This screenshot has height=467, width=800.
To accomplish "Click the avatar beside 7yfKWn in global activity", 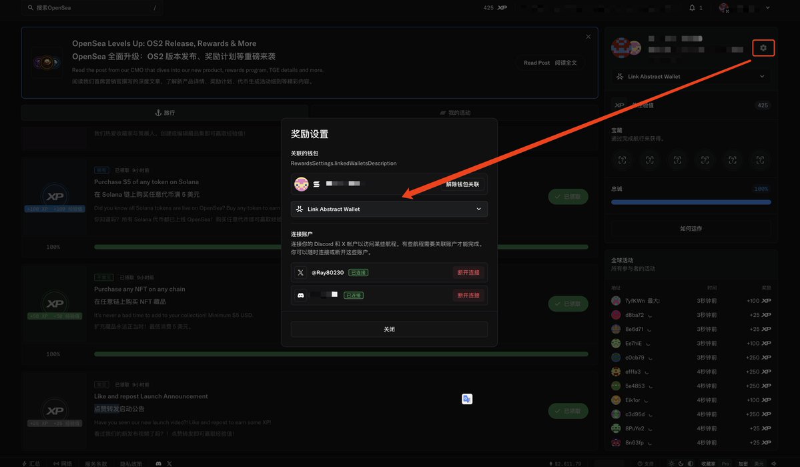I will pos(616,301).
